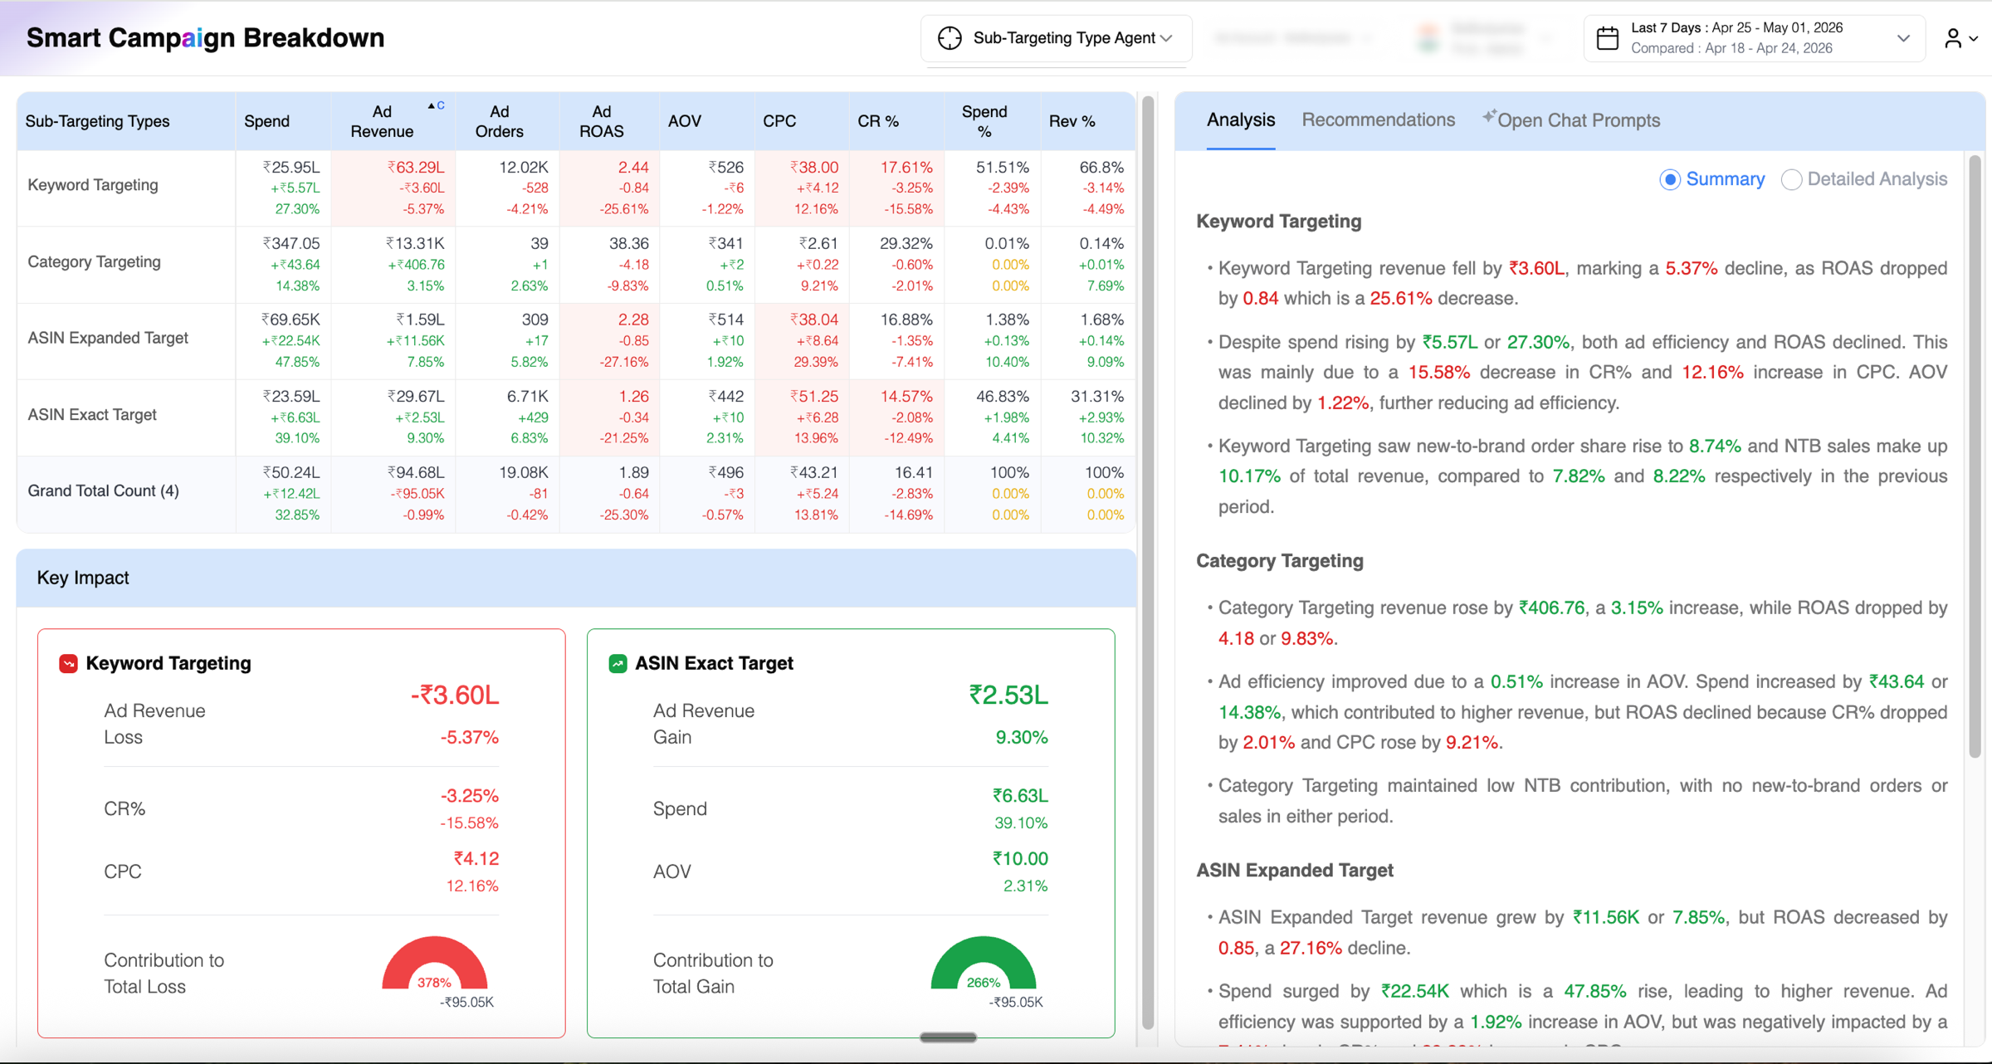Open the user profile icon menu
This screenshot has height=1064, width=1992.
1953,38
